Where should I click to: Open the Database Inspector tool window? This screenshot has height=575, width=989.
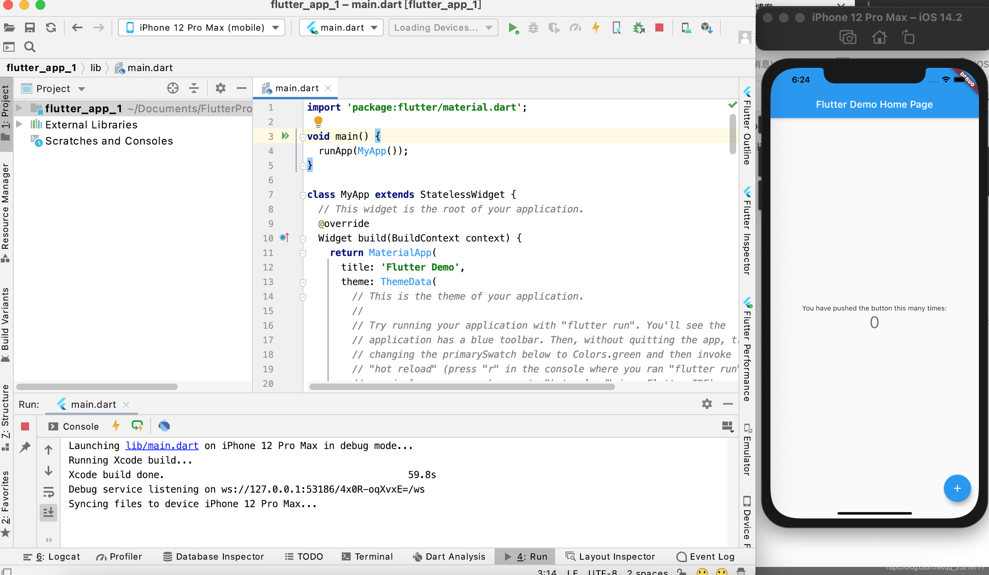point(213,556)
